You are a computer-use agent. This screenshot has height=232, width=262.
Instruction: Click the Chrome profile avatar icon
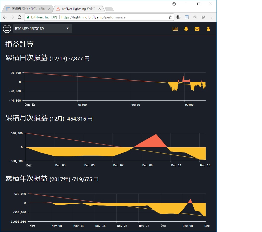coord(174,4)
